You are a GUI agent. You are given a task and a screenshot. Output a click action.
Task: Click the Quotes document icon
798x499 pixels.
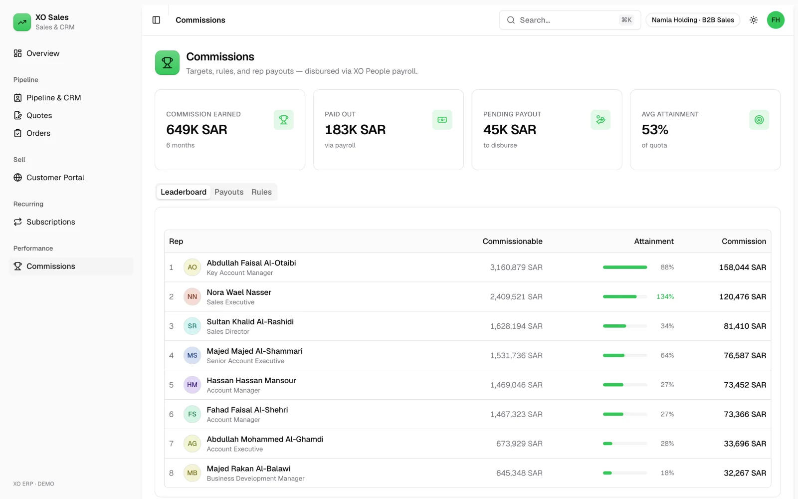pos(18,115)
